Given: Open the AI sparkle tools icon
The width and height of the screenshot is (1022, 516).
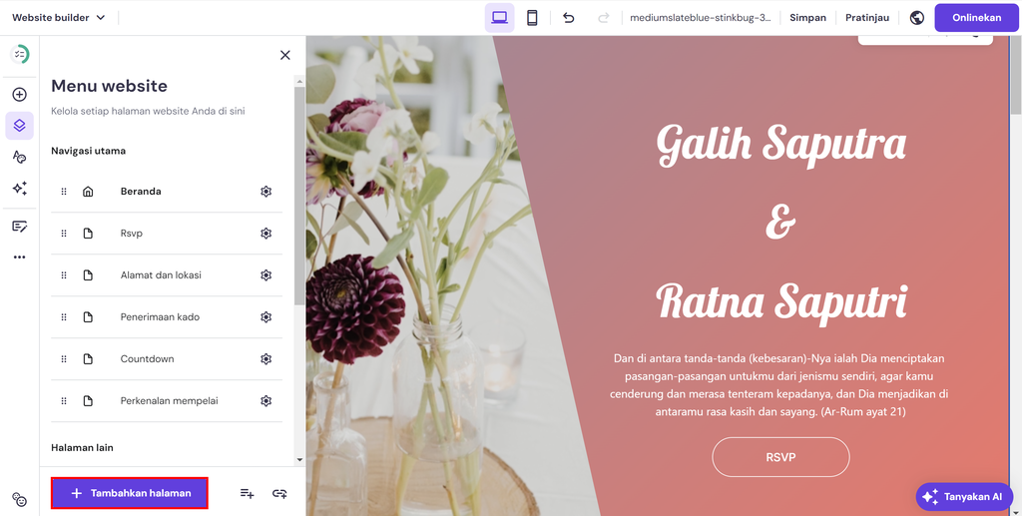Looking at the screenshot, I should (20, 189).
